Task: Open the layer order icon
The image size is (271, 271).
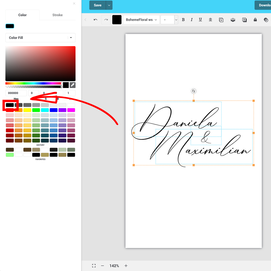Action: click(x=233, y=20)
